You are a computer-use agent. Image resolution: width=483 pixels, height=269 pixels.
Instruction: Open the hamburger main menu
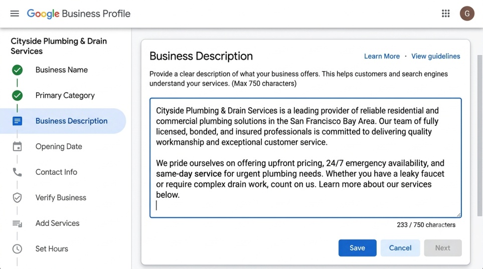tap(15, 14)
